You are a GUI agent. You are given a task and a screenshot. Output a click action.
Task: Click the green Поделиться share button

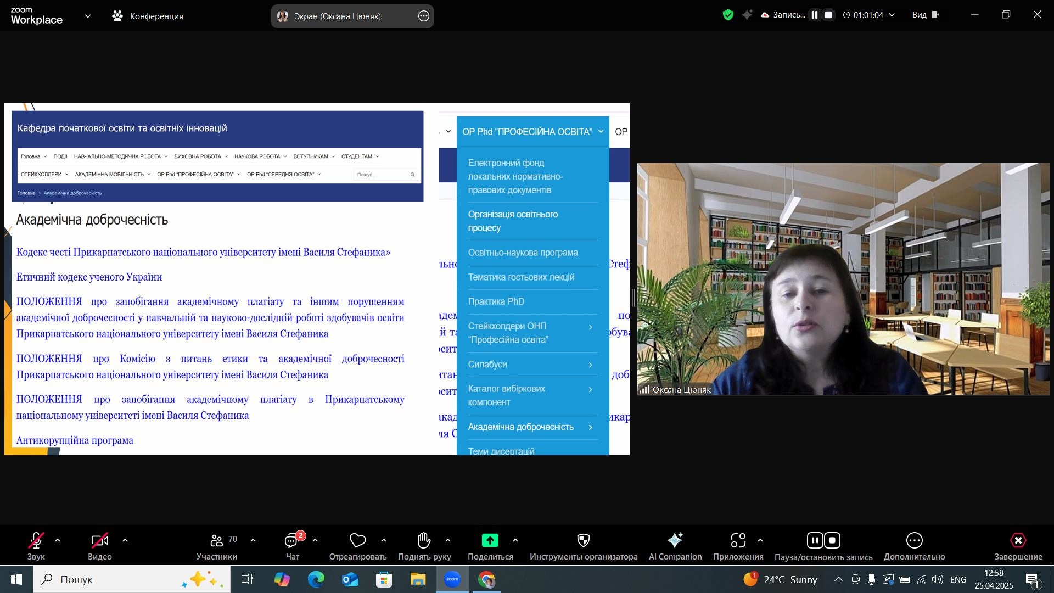tap(490, 546)
